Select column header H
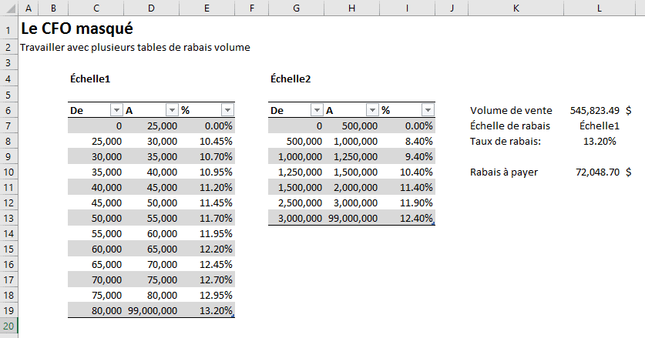 (351, 8)
